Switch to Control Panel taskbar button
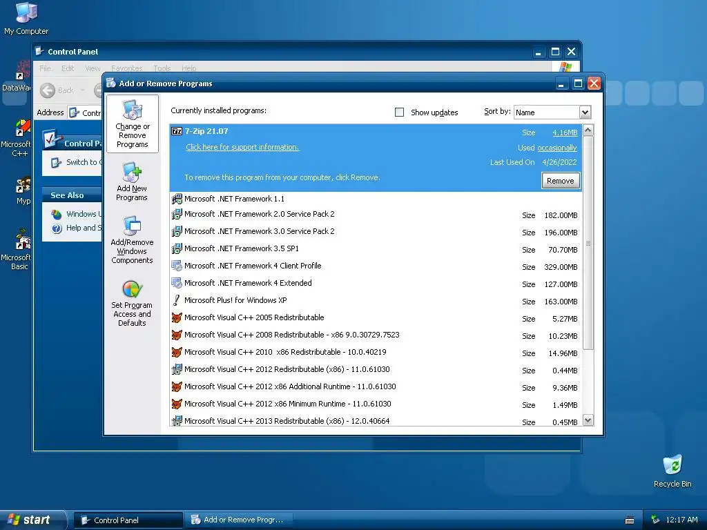 (128, 520)
